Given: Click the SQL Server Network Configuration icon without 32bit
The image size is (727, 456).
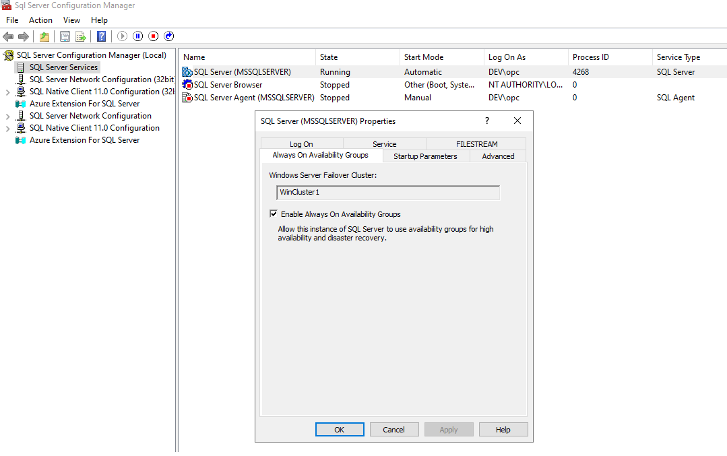Looking at the screenshot, I should click(x=21, y=116).
